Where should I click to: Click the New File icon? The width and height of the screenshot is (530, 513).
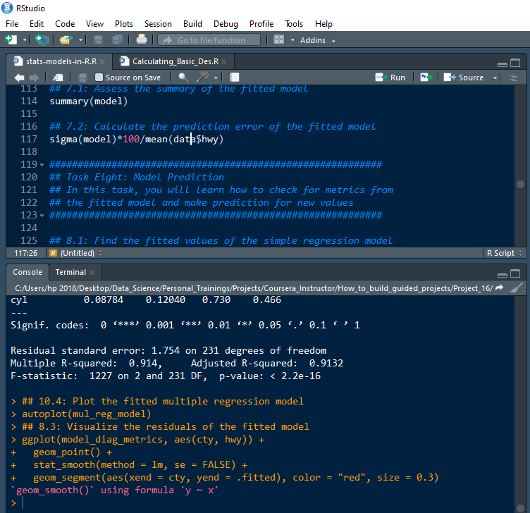click(11, 40)
